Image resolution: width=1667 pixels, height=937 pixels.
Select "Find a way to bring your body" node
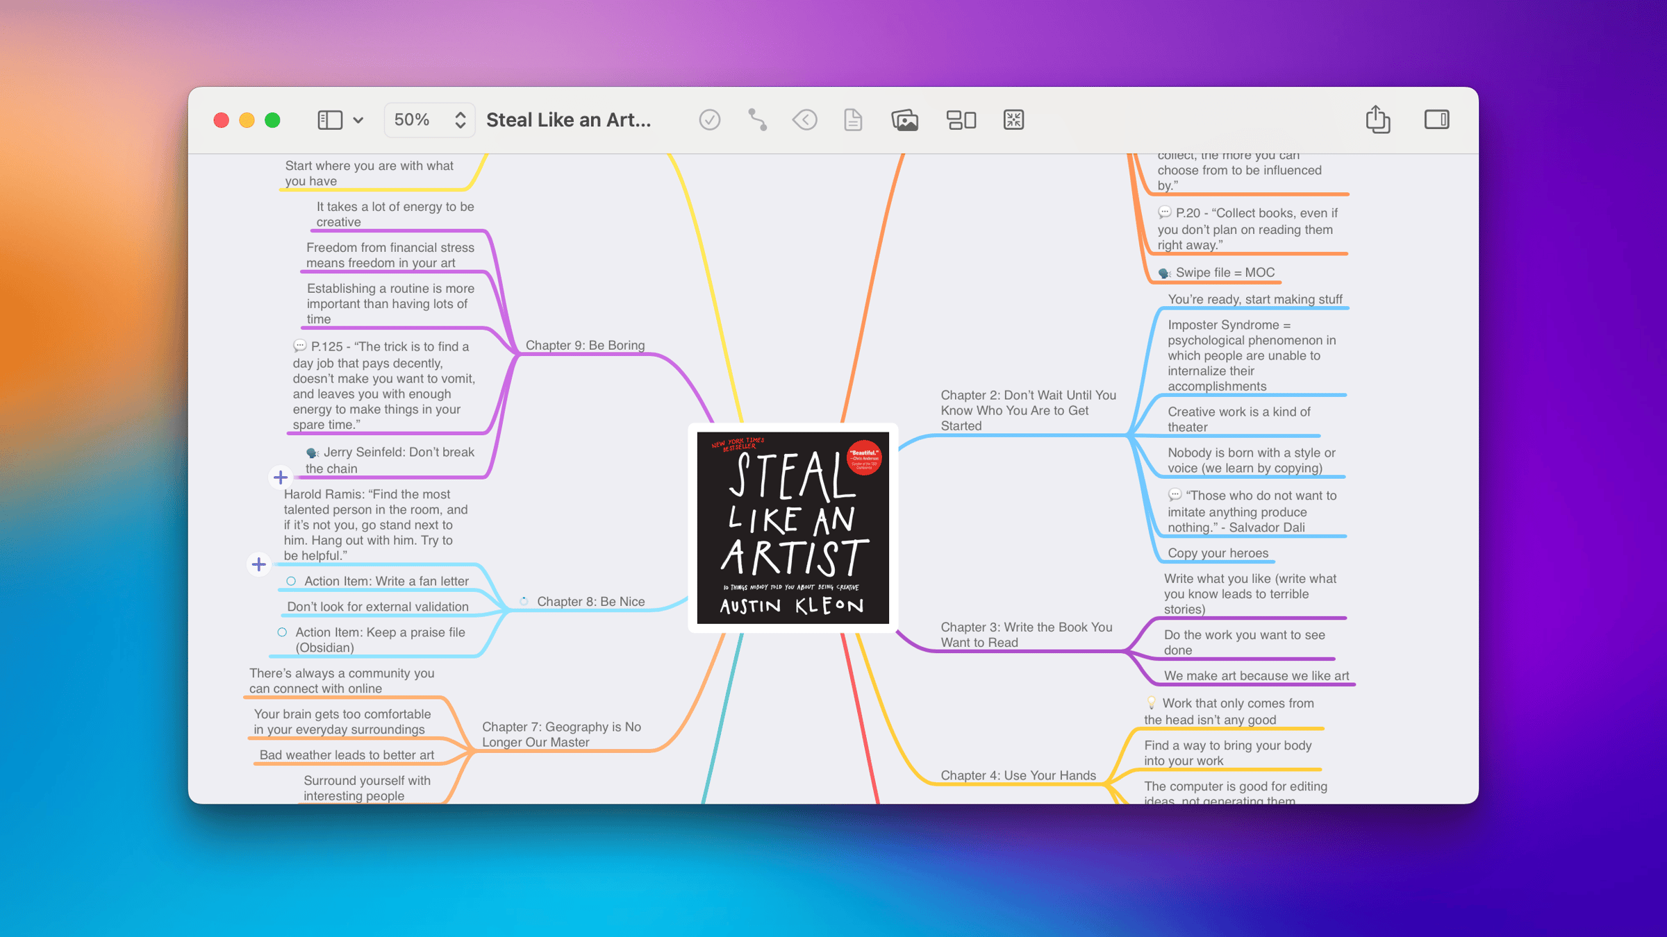pos(1227,752)
